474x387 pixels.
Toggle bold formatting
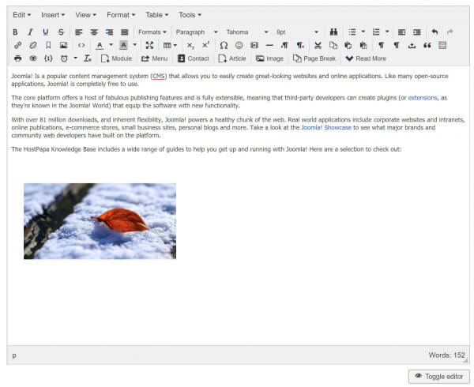[15, 32]
